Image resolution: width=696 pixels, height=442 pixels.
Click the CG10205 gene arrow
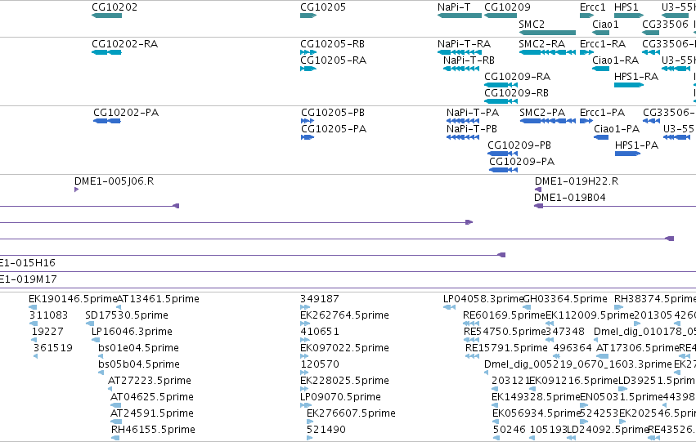pyautogui.click(x=308, y=16)
